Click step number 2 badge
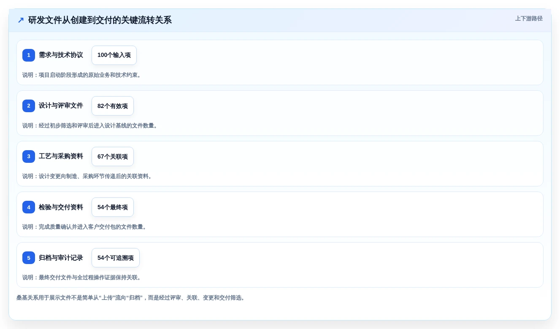This screenshot has width=560, height=329. click(x=29, y=106)
